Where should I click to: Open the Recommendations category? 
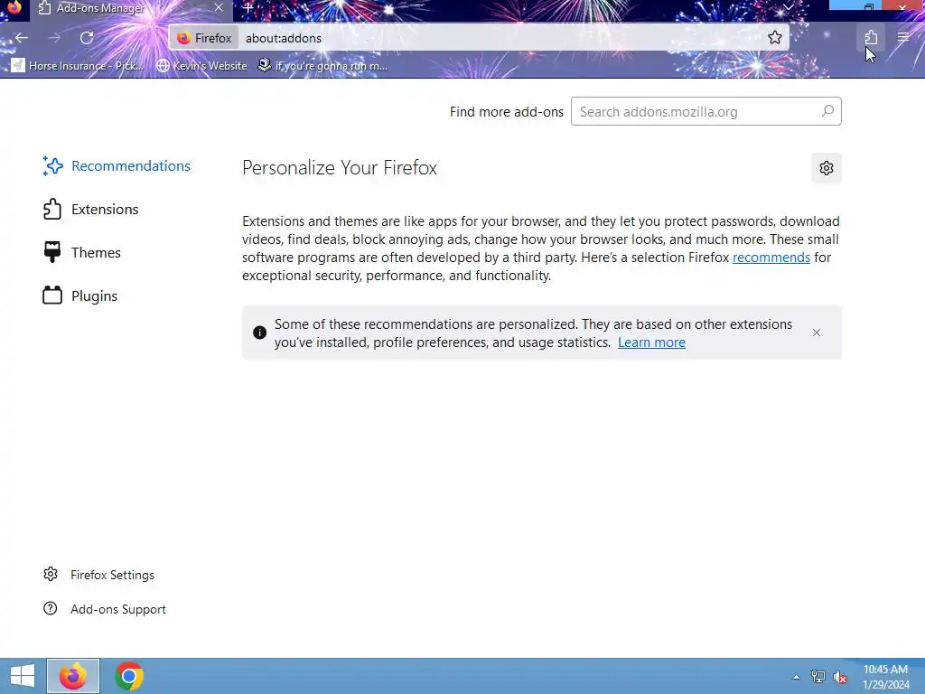pos(117,166)
